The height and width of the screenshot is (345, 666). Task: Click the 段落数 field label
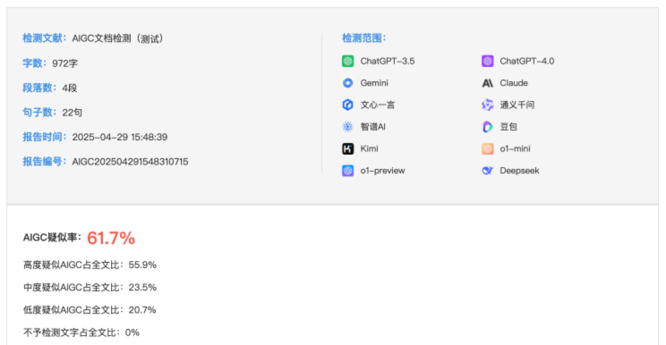click(x=39, y=88)
